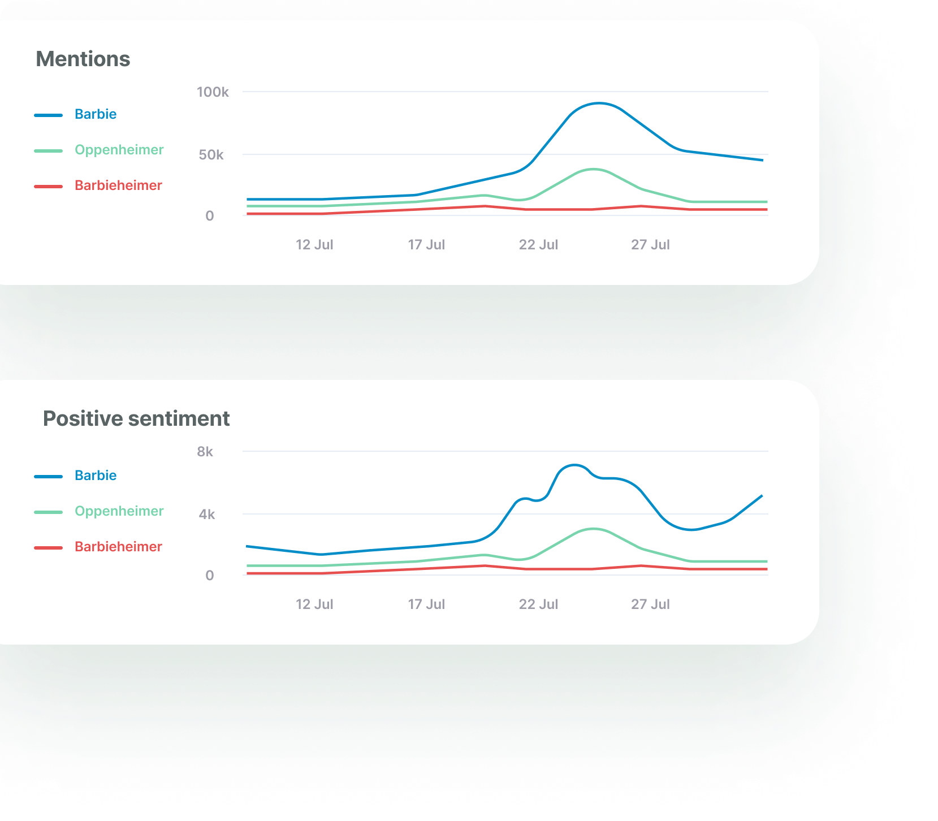
Task: Click the Oppenheimer legend label in Positive sentiment chart
Action: pyautogui.click(x=119, y=511)
